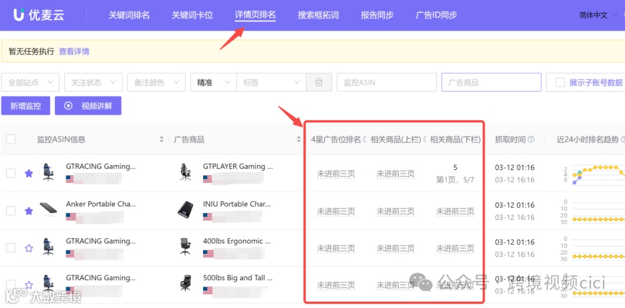Click the 新增监控 button
Image resolution: width=625 pixels, height=308 pixels.
[x=25, y=106]
